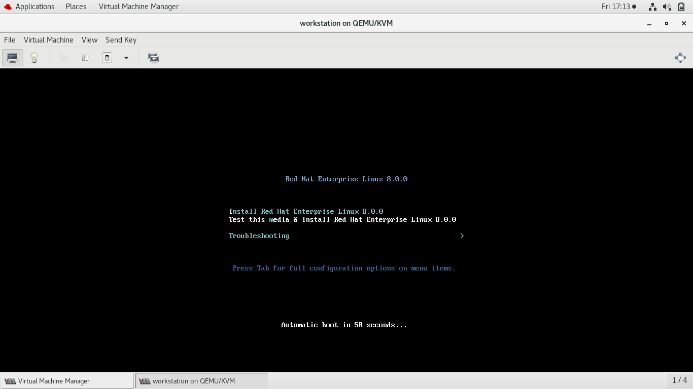Switch to workstation on QEMU/KVM taskbar button

[201, 381]
